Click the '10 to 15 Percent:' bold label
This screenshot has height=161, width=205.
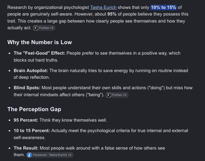point(32,131)
